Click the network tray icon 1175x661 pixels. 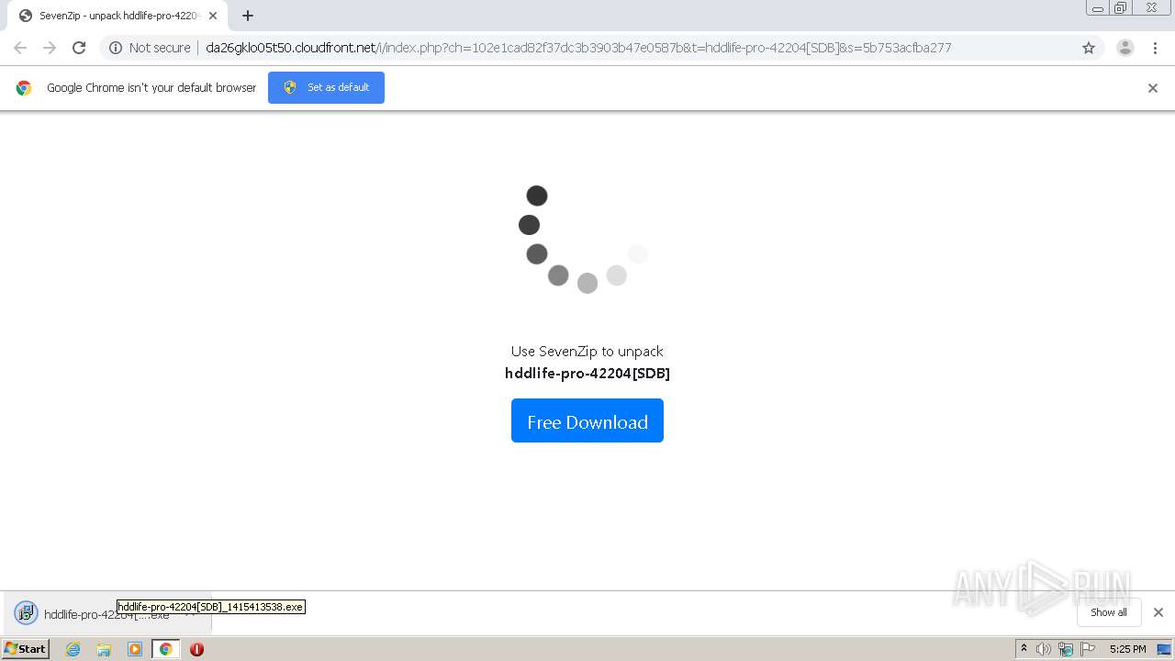tap(1066, 649)
